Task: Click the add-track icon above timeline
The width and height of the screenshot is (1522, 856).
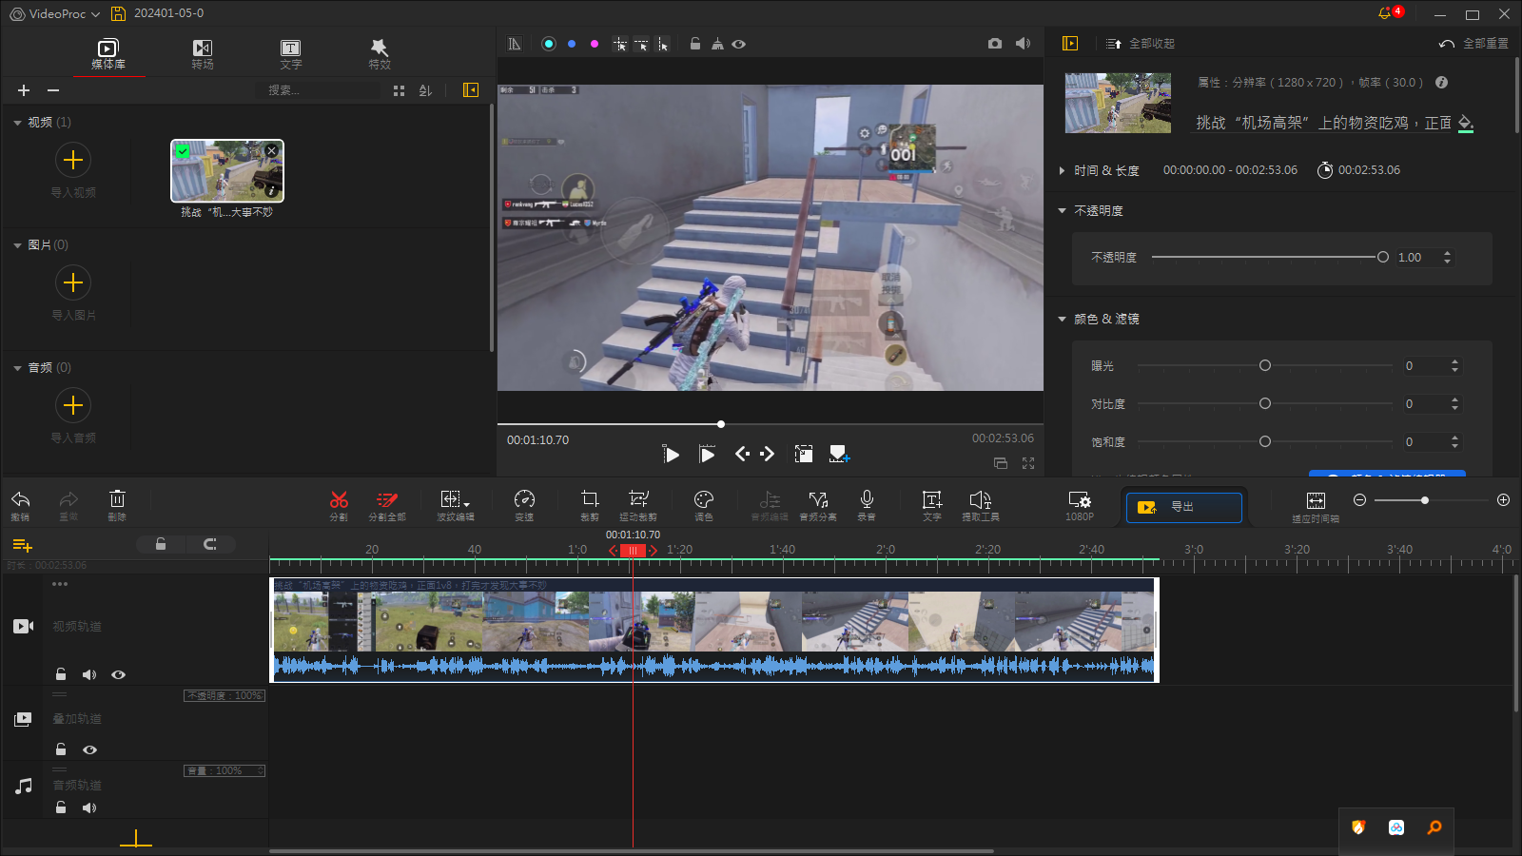Action: point(22,545)
